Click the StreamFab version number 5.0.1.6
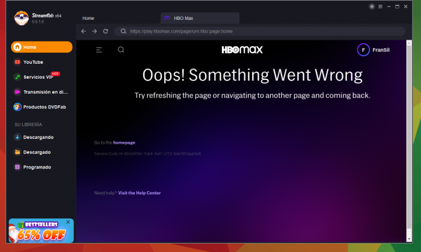The height and width of the screenshot is (252, 421). [38, 22]
